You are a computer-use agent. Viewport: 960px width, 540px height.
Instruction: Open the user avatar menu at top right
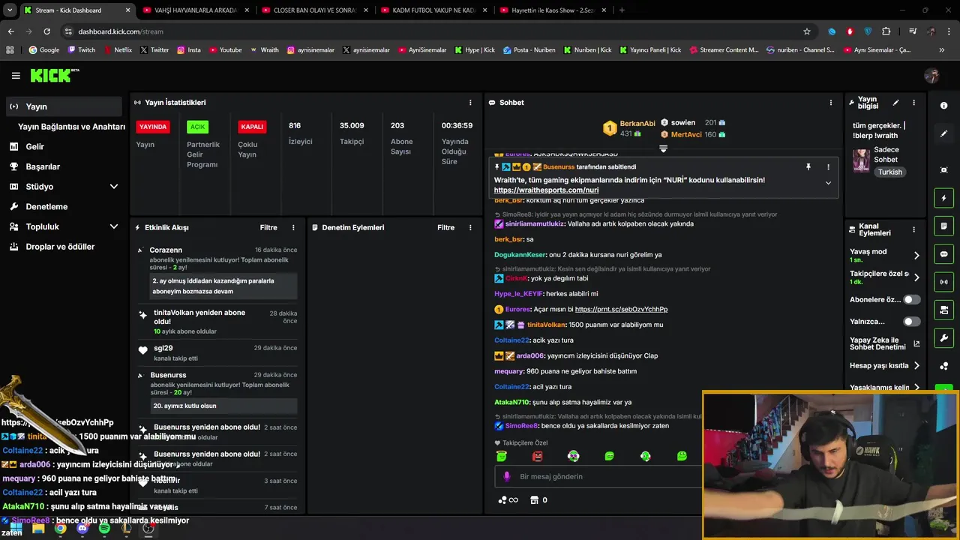(931, 76)
